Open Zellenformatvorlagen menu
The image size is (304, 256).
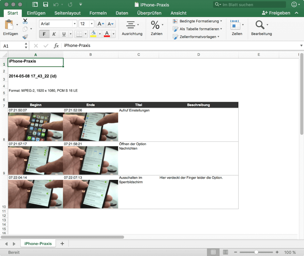[x=196, y=37]
